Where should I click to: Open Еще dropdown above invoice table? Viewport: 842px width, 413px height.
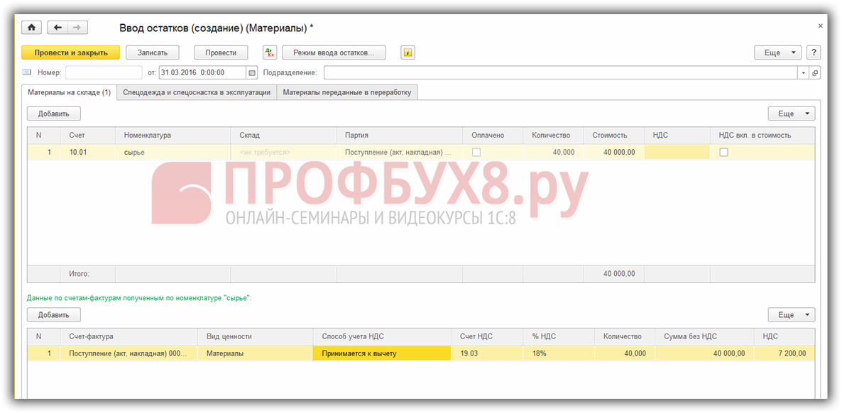pos(791,314)
